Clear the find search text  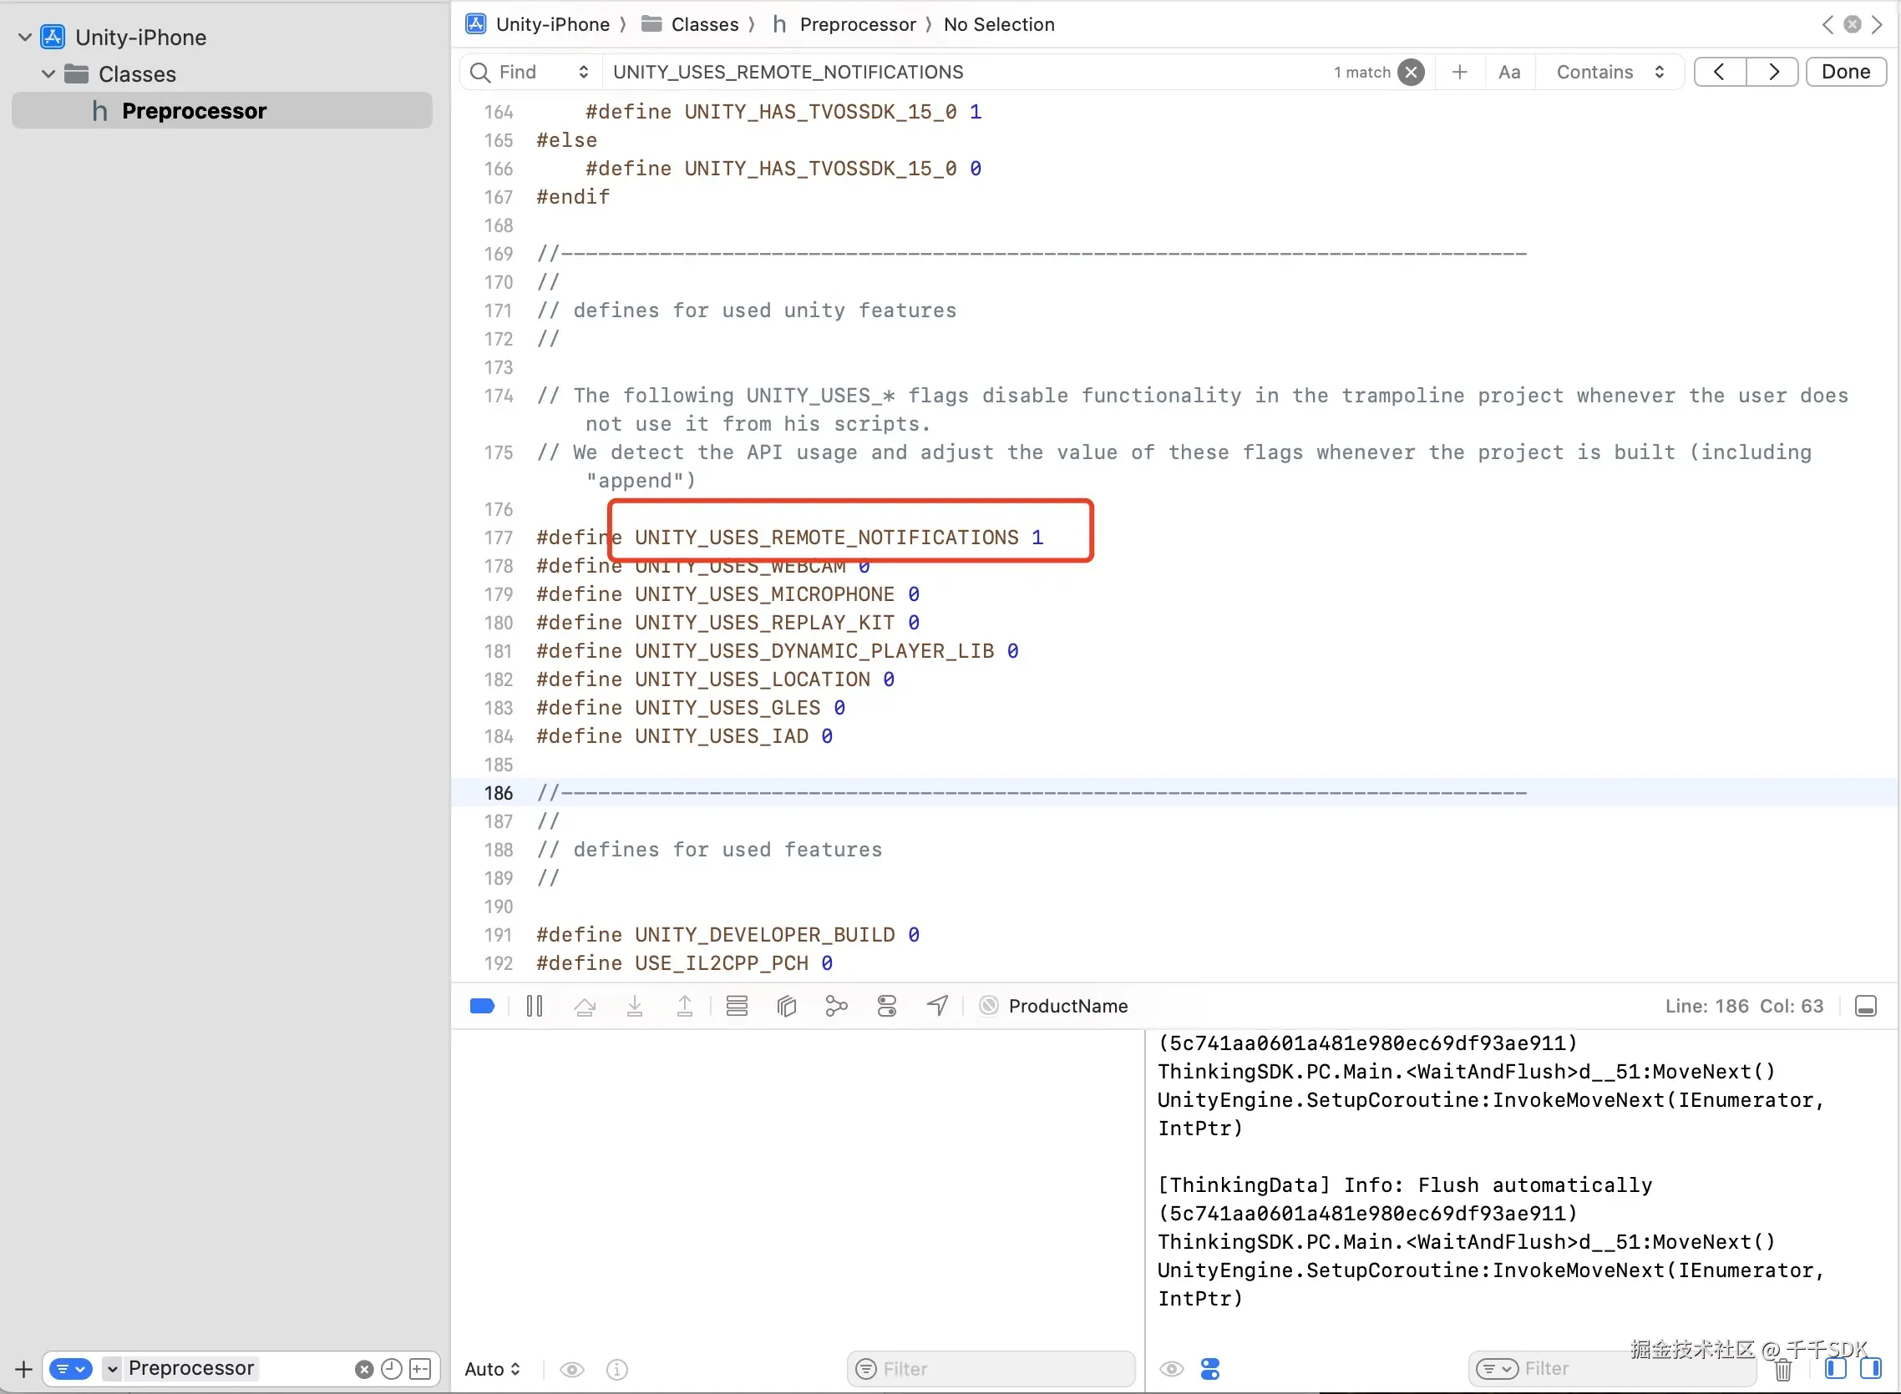1411,72
